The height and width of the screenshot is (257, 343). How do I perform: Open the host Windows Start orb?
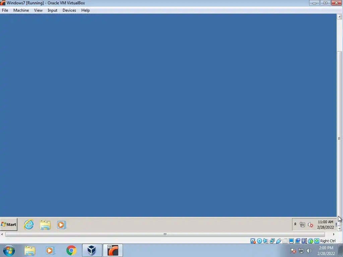[9, 250]
